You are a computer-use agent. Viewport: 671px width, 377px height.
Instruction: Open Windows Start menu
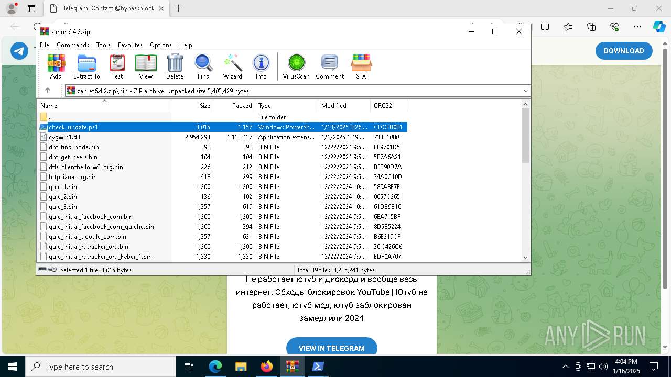(13, 367)
